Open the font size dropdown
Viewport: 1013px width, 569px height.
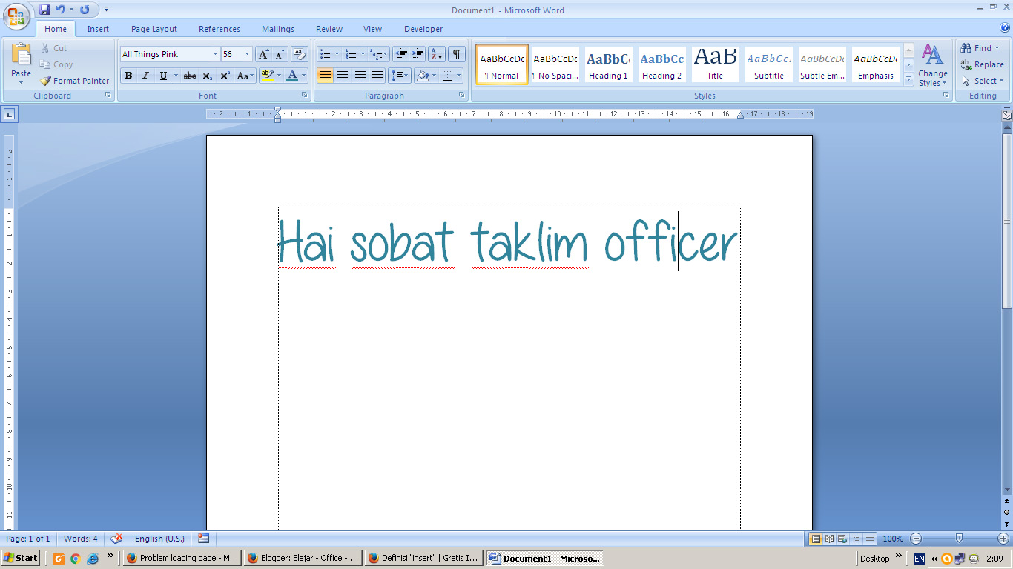(x=247, y=54)
